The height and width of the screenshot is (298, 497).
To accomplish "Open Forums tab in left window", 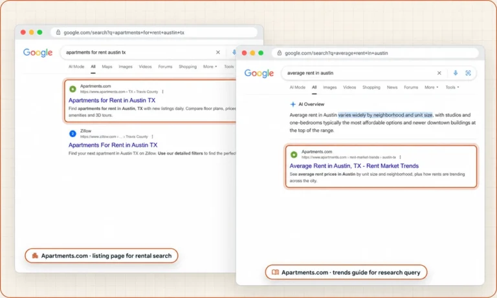I will [165, 67].
